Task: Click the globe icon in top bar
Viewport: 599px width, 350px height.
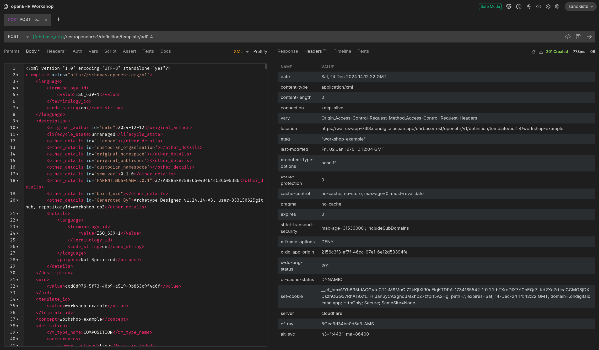Action: click(557, 7)
